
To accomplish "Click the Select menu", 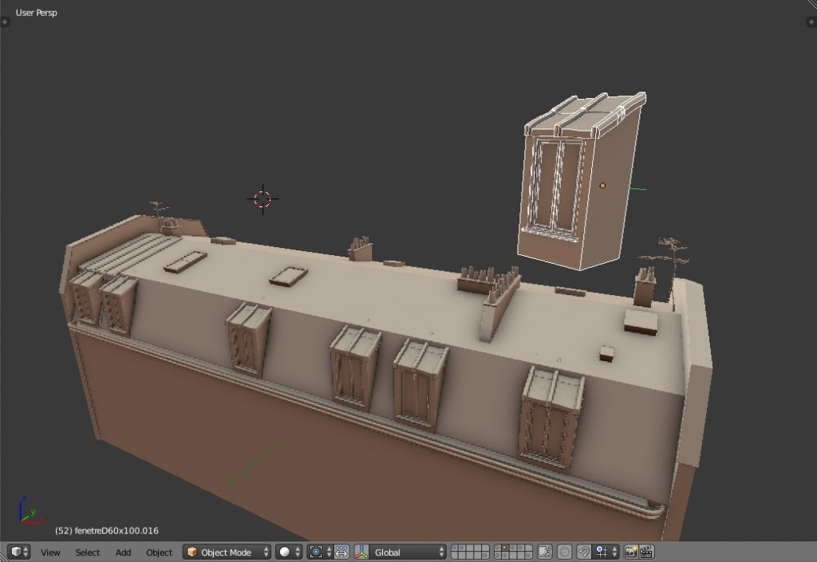I will pyautogui.click(x=87, y=552).
